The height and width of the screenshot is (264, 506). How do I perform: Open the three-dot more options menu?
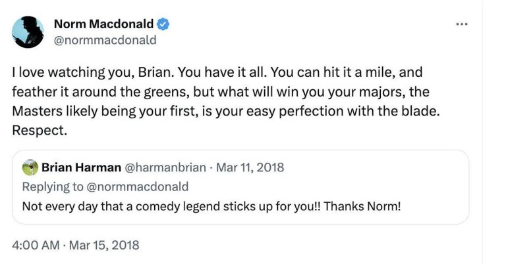[461, 24]
